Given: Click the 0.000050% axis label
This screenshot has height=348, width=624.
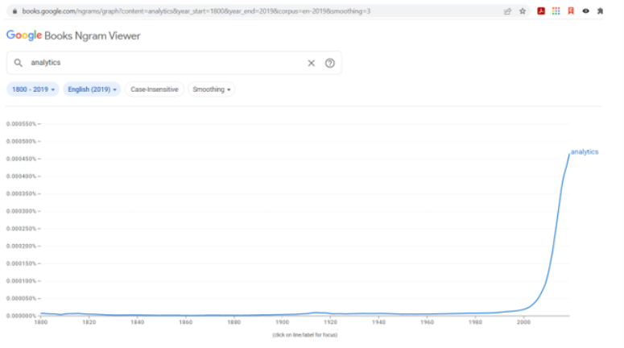Looking at the screenshot, I should click(x=21, y=298).
